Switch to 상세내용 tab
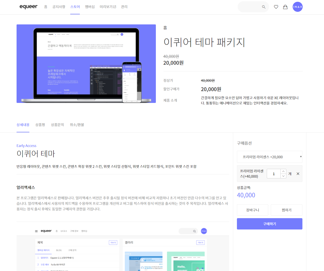This screenshot has height=271, width=324. (23, 125)
